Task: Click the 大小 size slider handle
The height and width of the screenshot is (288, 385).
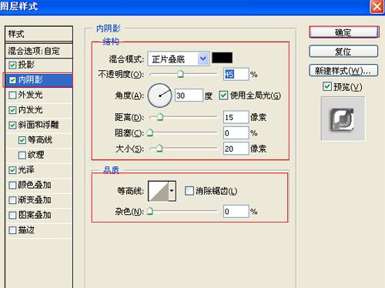Action: pyautogui.click(x=159, y=148)
